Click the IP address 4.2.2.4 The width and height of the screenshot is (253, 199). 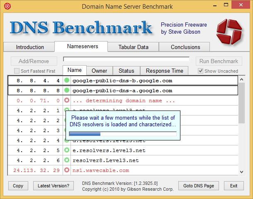[x=38, y=140]
